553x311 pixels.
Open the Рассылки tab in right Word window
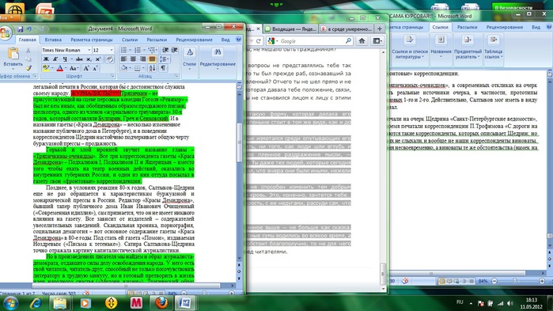pyautogui.click(x=467, y=27)
